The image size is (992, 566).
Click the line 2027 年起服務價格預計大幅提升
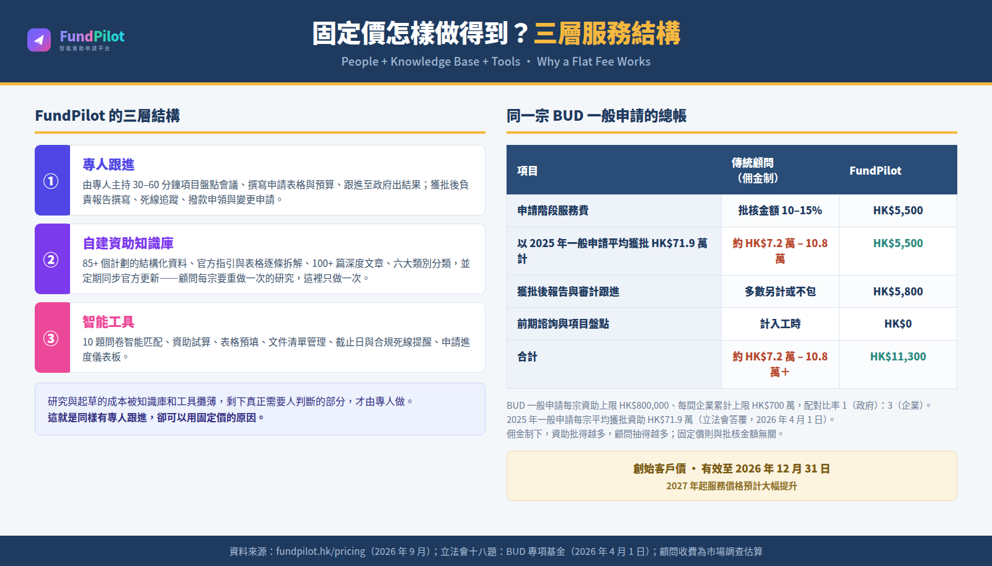[732, 486]
